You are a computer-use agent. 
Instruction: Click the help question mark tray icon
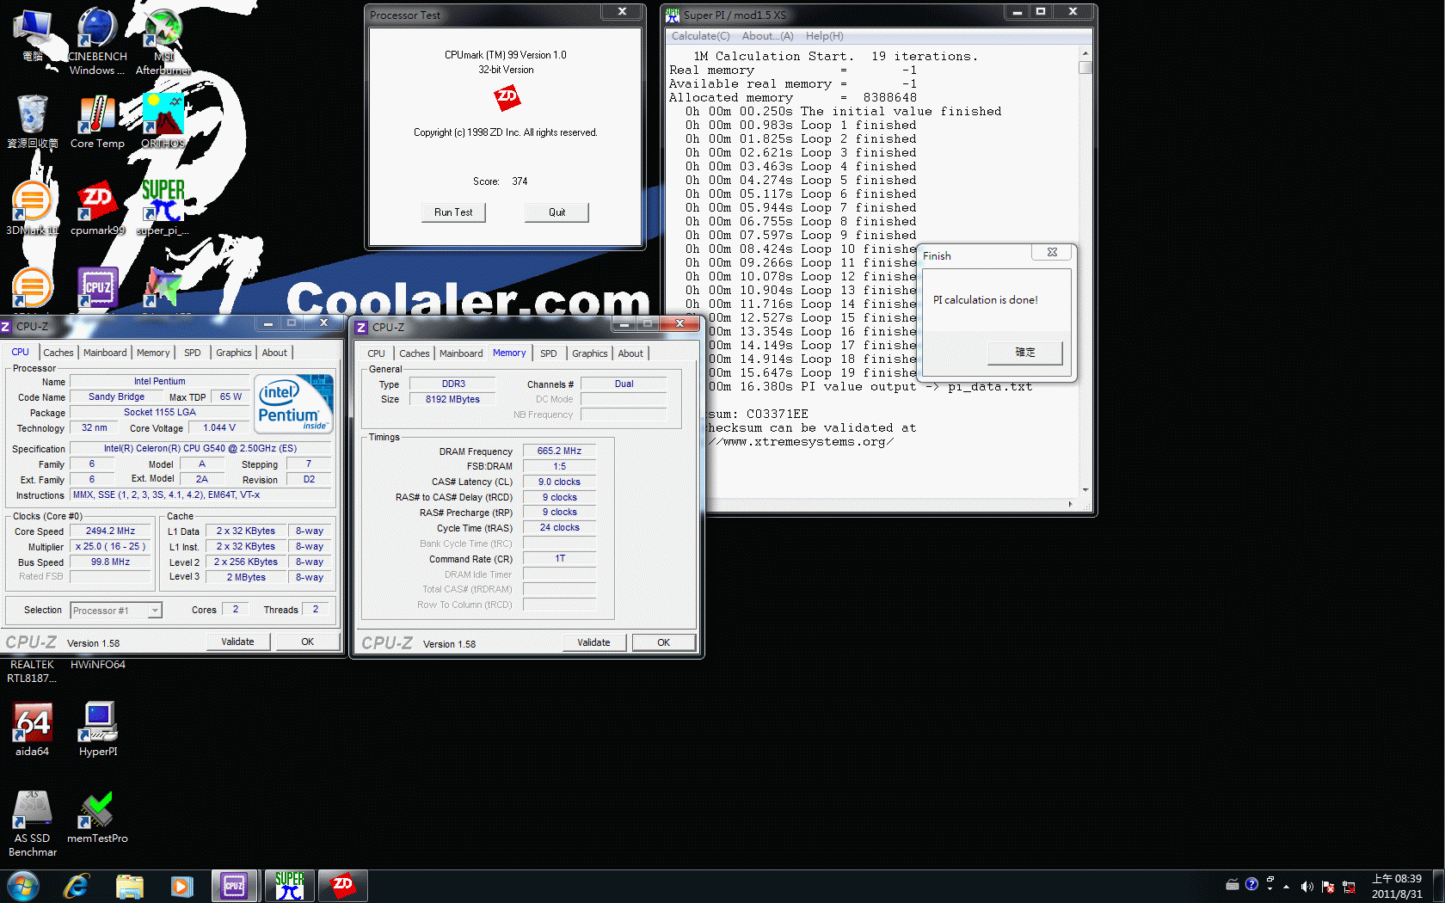1251,884
